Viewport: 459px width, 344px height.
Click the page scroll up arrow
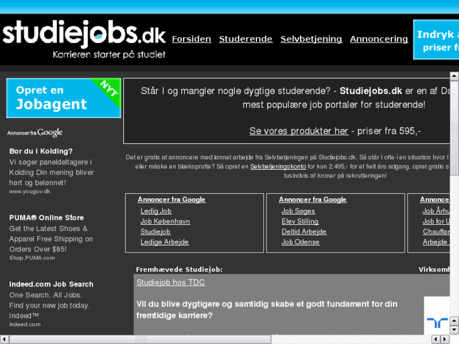click(x=455, y=76)
